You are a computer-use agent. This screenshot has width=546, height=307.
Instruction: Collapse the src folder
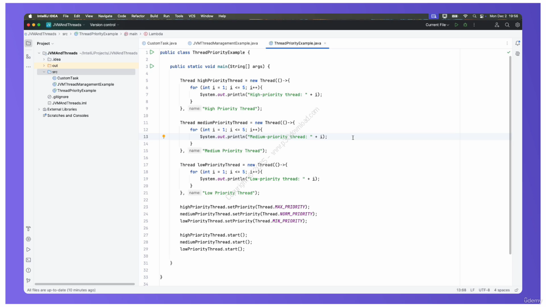pos(44,72)
